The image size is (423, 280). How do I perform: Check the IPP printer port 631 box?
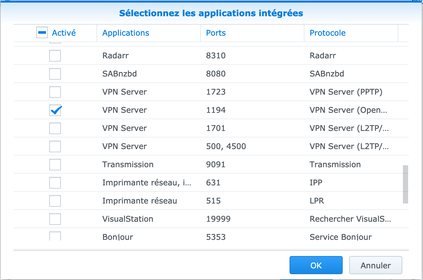(x=55, y=183)
